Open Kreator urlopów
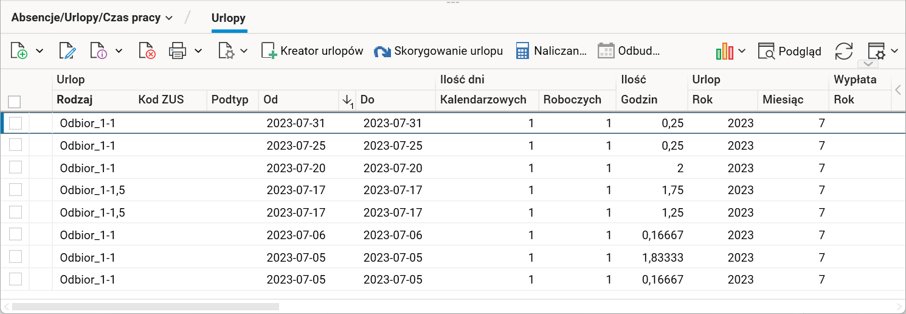 313,51
